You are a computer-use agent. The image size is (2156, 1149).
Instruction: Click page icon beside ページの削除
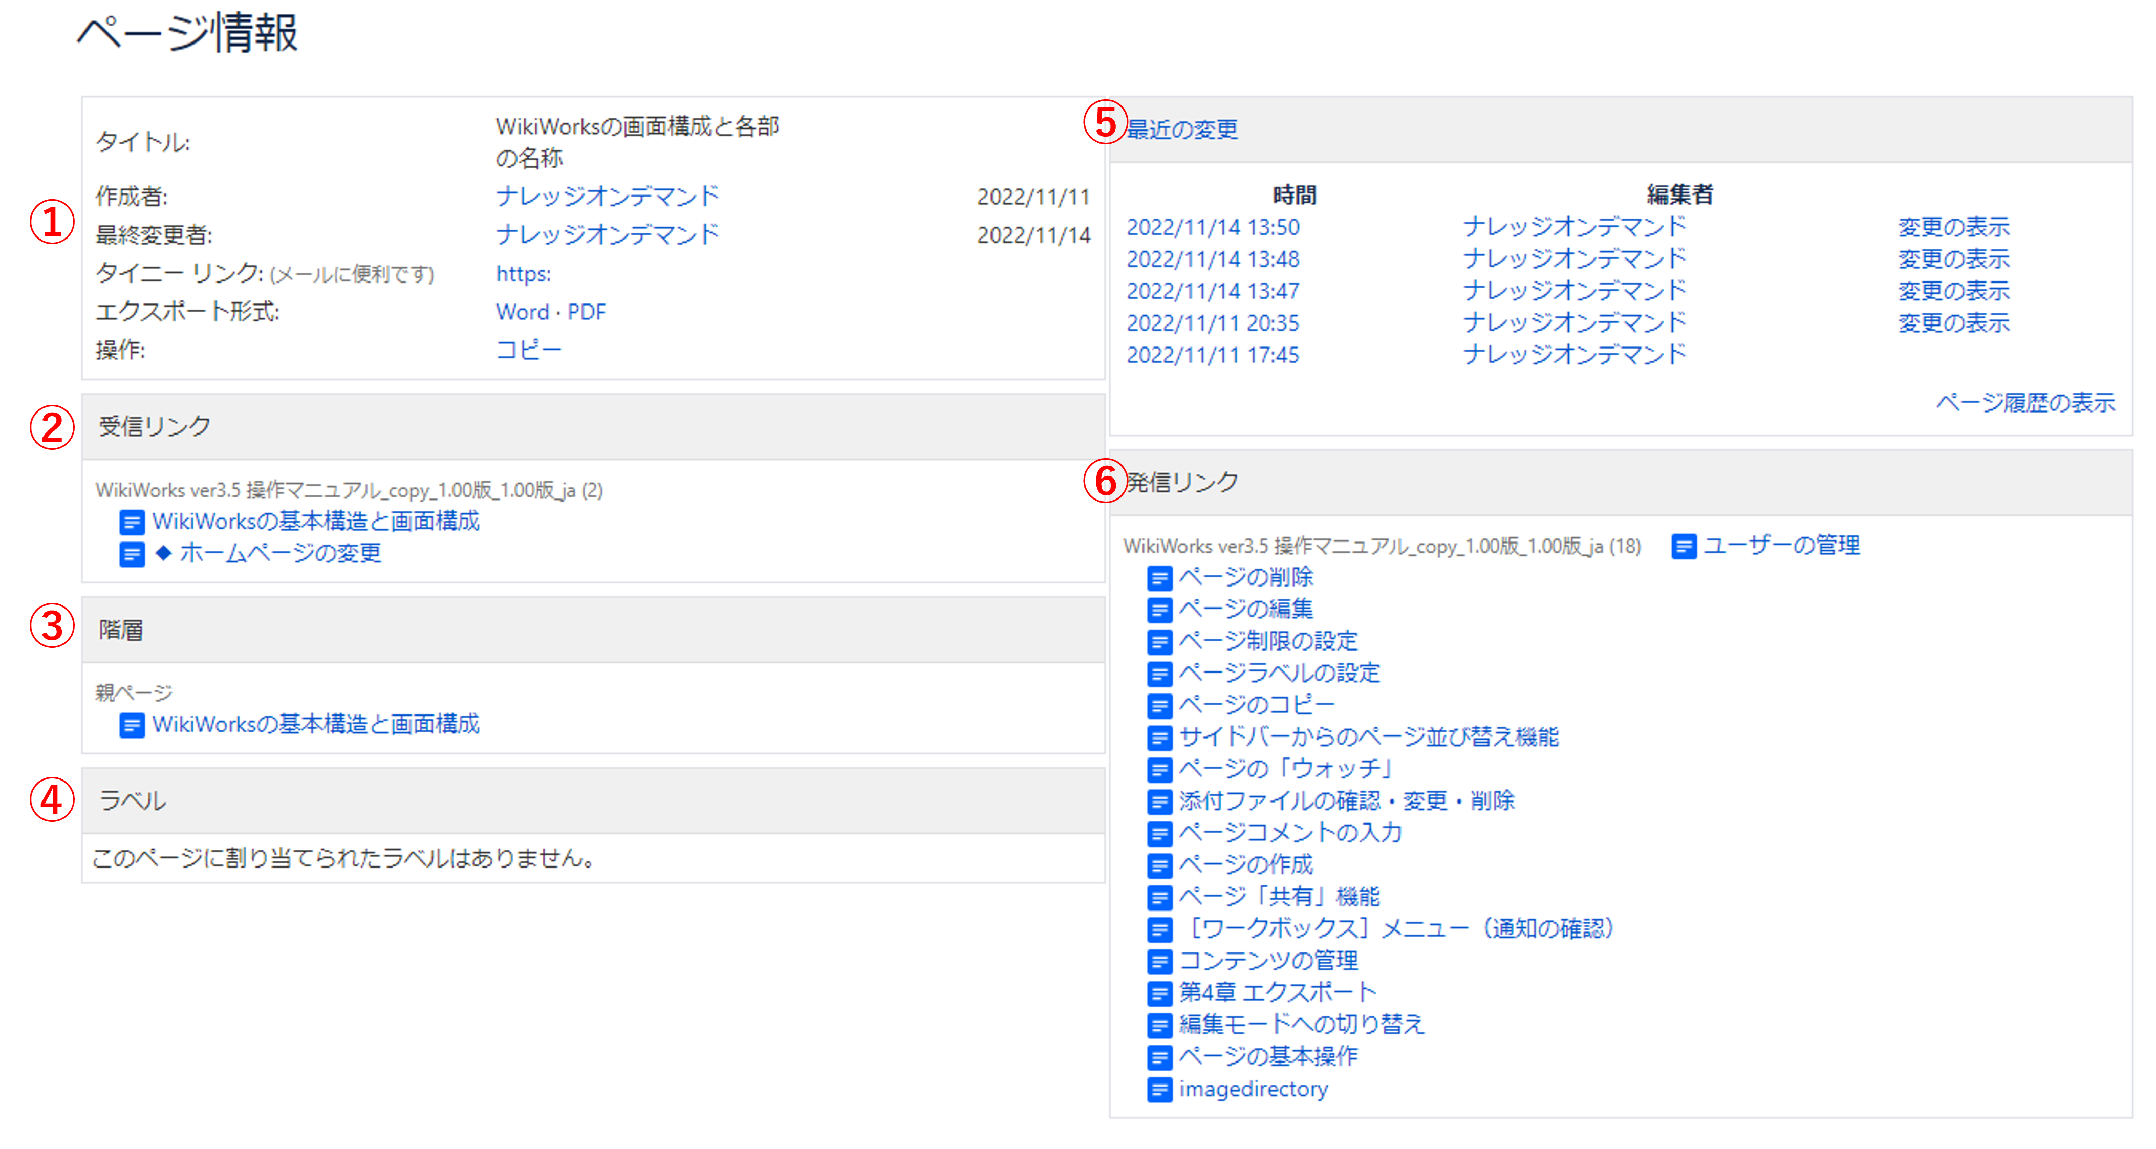click(x=1159, y=577)
